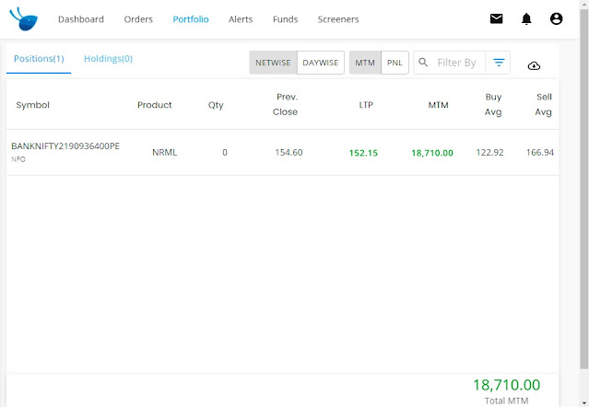Switch to DAYWISE view
This screenshot has height=407, width=589.
[x=321, y=63]
